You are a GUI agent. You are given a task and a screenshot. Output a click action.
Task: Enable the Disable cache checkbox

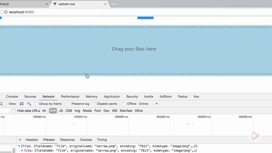click(93, 104)
